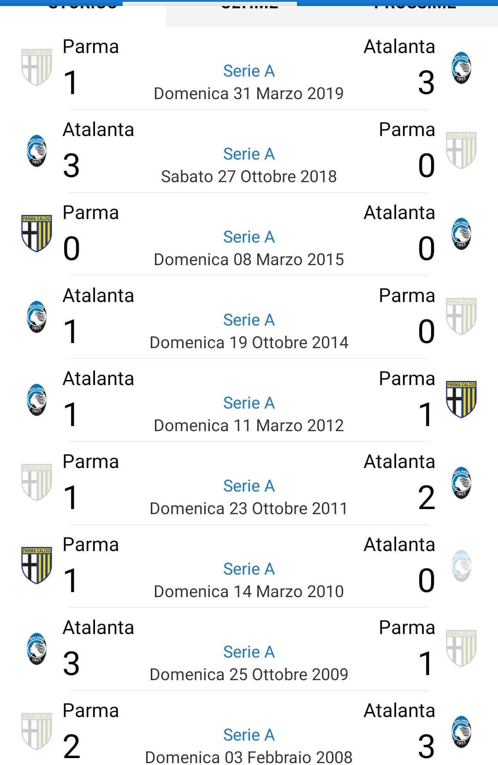
Task: Select the Parma crest in the 25 Ottobre 2009 match
Action: coord(461,648)
